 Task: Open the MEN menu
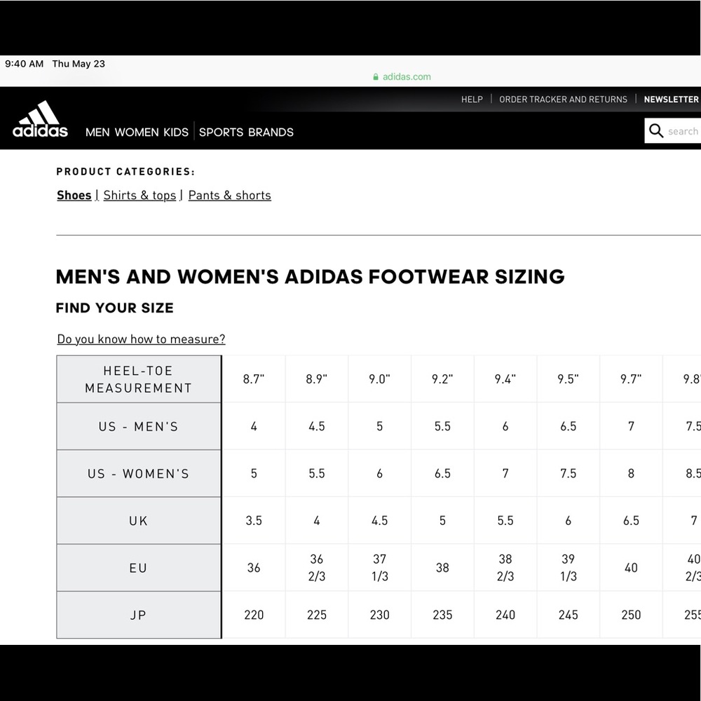coord(97,132)
